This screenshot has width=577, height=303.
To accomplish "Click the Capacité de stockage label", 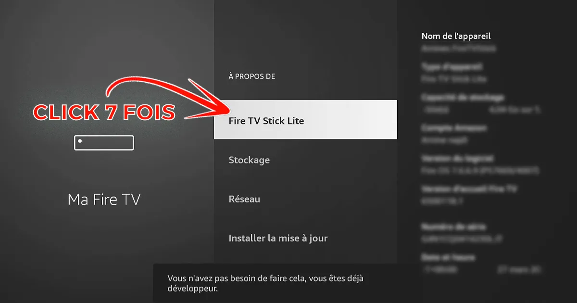I will 463,97.
